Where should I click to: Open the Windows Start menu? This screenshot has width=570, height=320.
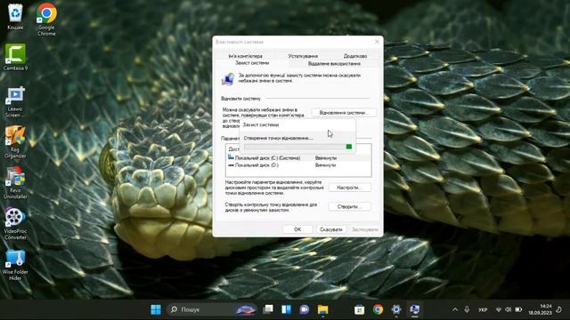tap(156, 309)
